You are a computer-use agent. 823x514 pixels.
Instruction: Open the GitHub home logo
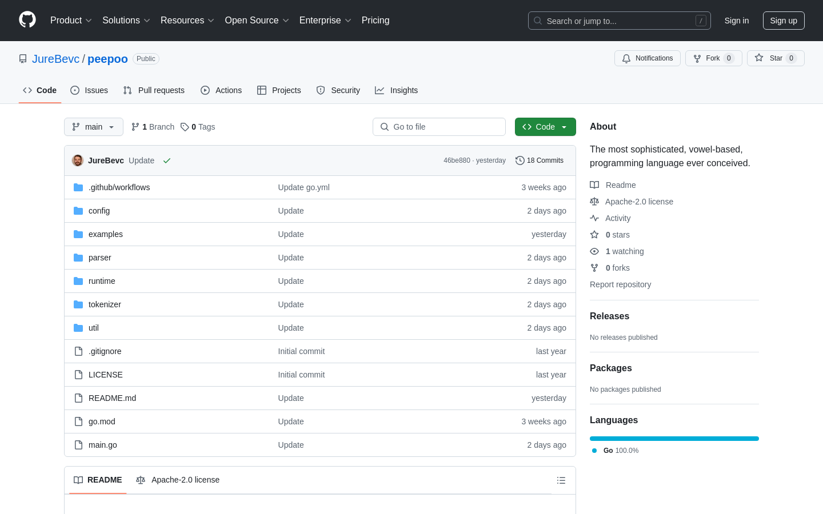click(x=27, y=20)
